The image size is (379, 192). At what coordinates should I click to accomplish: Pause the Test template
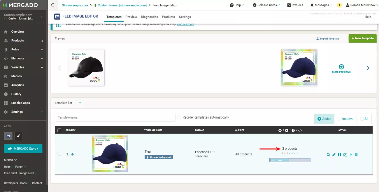pyautogui.click(x=339, y=155)
